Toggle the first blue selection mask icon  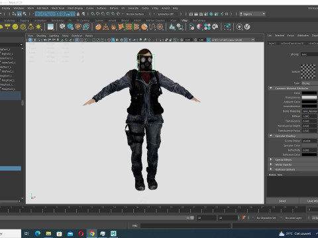click(37, 14)
